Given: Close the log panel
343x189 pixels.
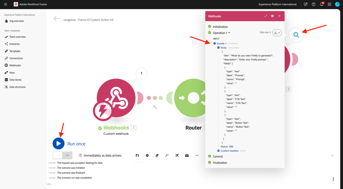Looking at the screenshot, I should (x=332, y=156).
